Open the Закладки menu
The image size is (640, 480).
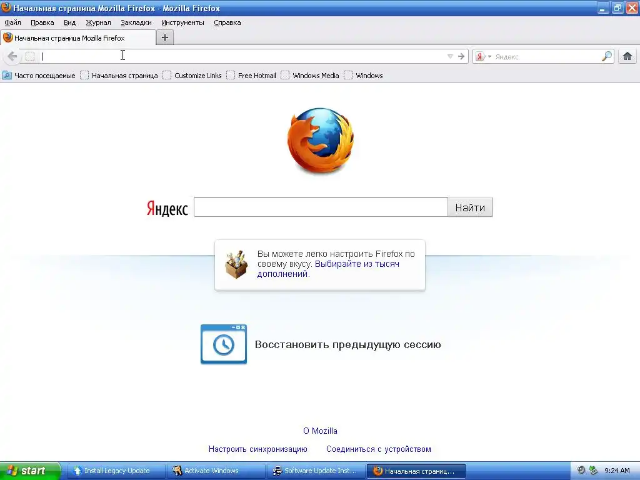point(136,23)
